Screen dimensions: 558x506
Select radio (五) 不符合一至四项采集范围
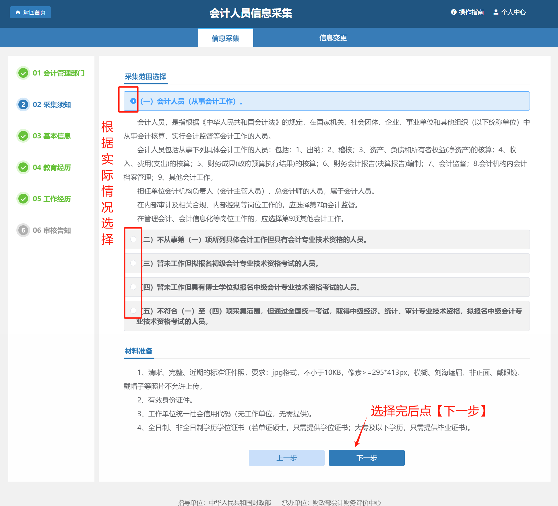(x=133, y=311)
